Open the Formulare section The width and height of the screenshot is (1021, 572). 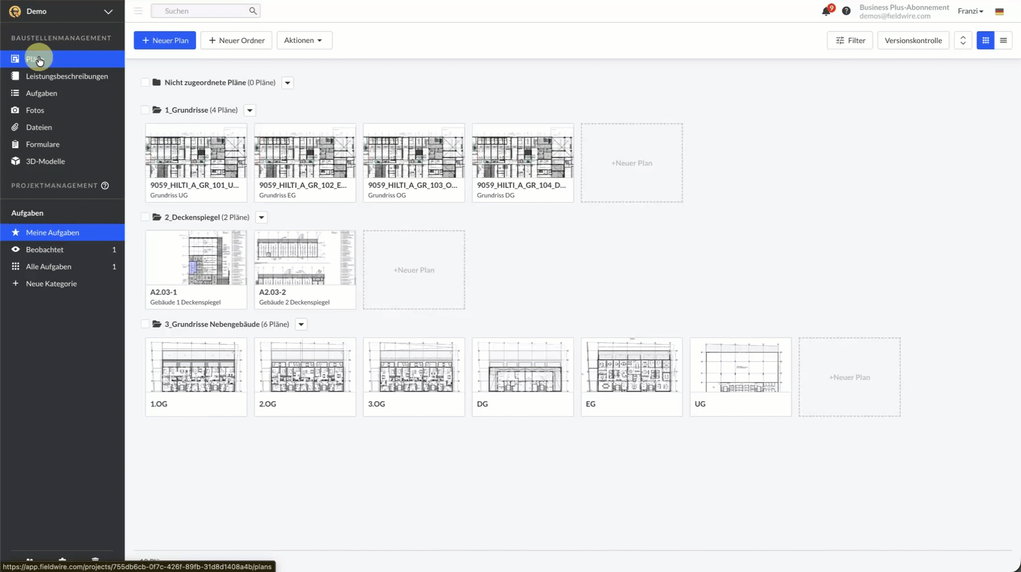[42, 144]
